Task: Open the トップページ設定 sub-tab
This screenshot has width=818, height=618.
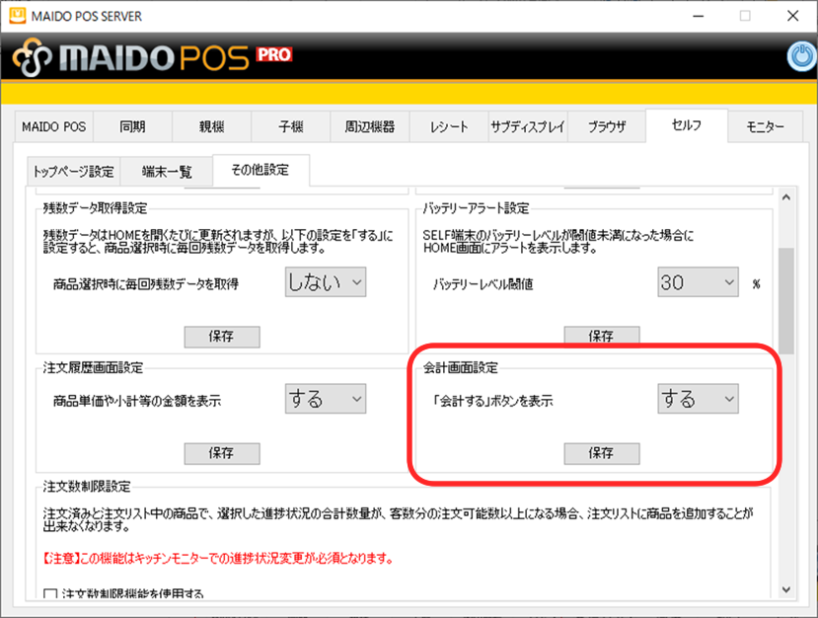Action: point(74,171)
